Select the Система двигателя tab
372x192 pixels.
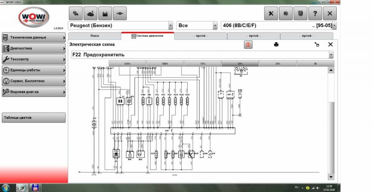(148, 36)
